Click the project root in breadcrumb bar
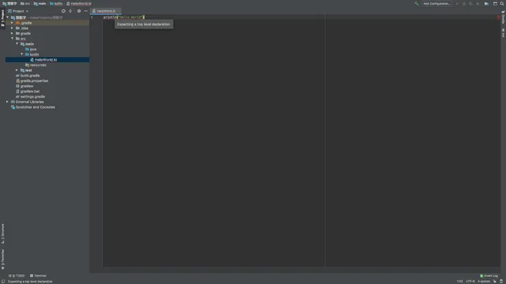This screenshot has height=284, width=506. coord(10,3)
